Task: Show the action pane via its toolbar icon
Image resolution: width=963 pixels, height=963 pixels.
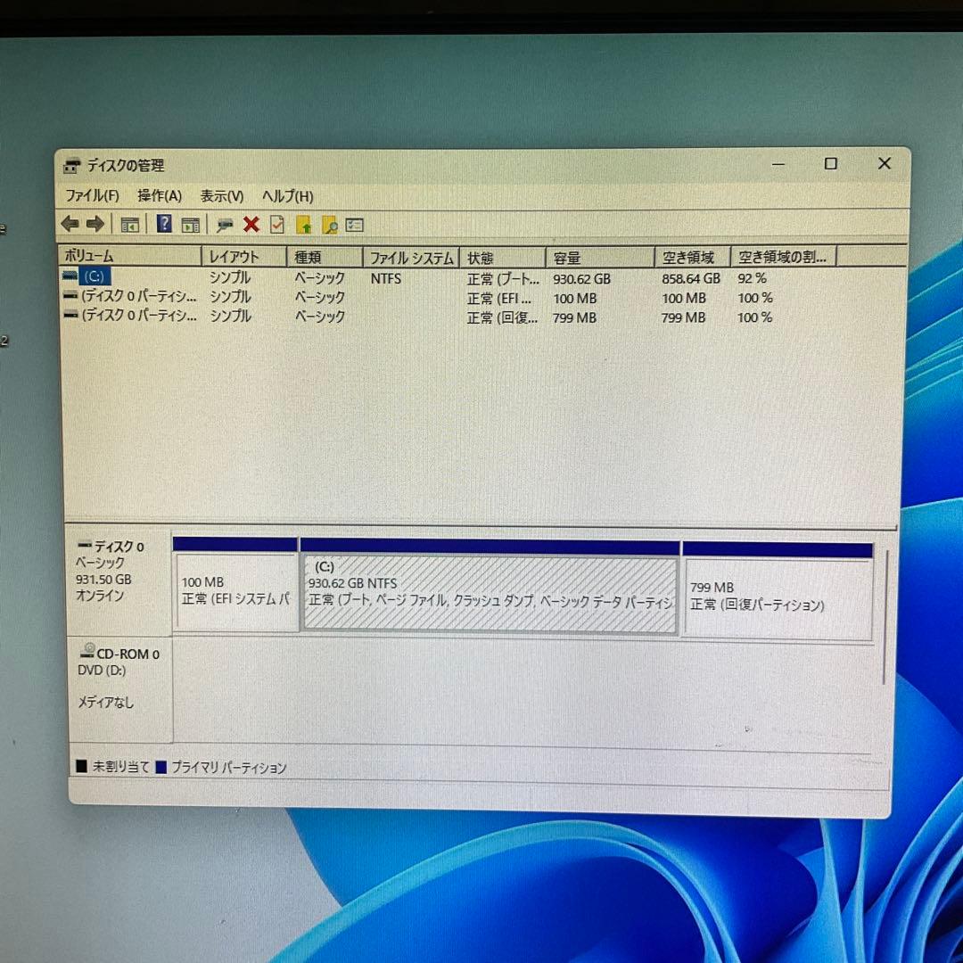Action: click(191, 224)
